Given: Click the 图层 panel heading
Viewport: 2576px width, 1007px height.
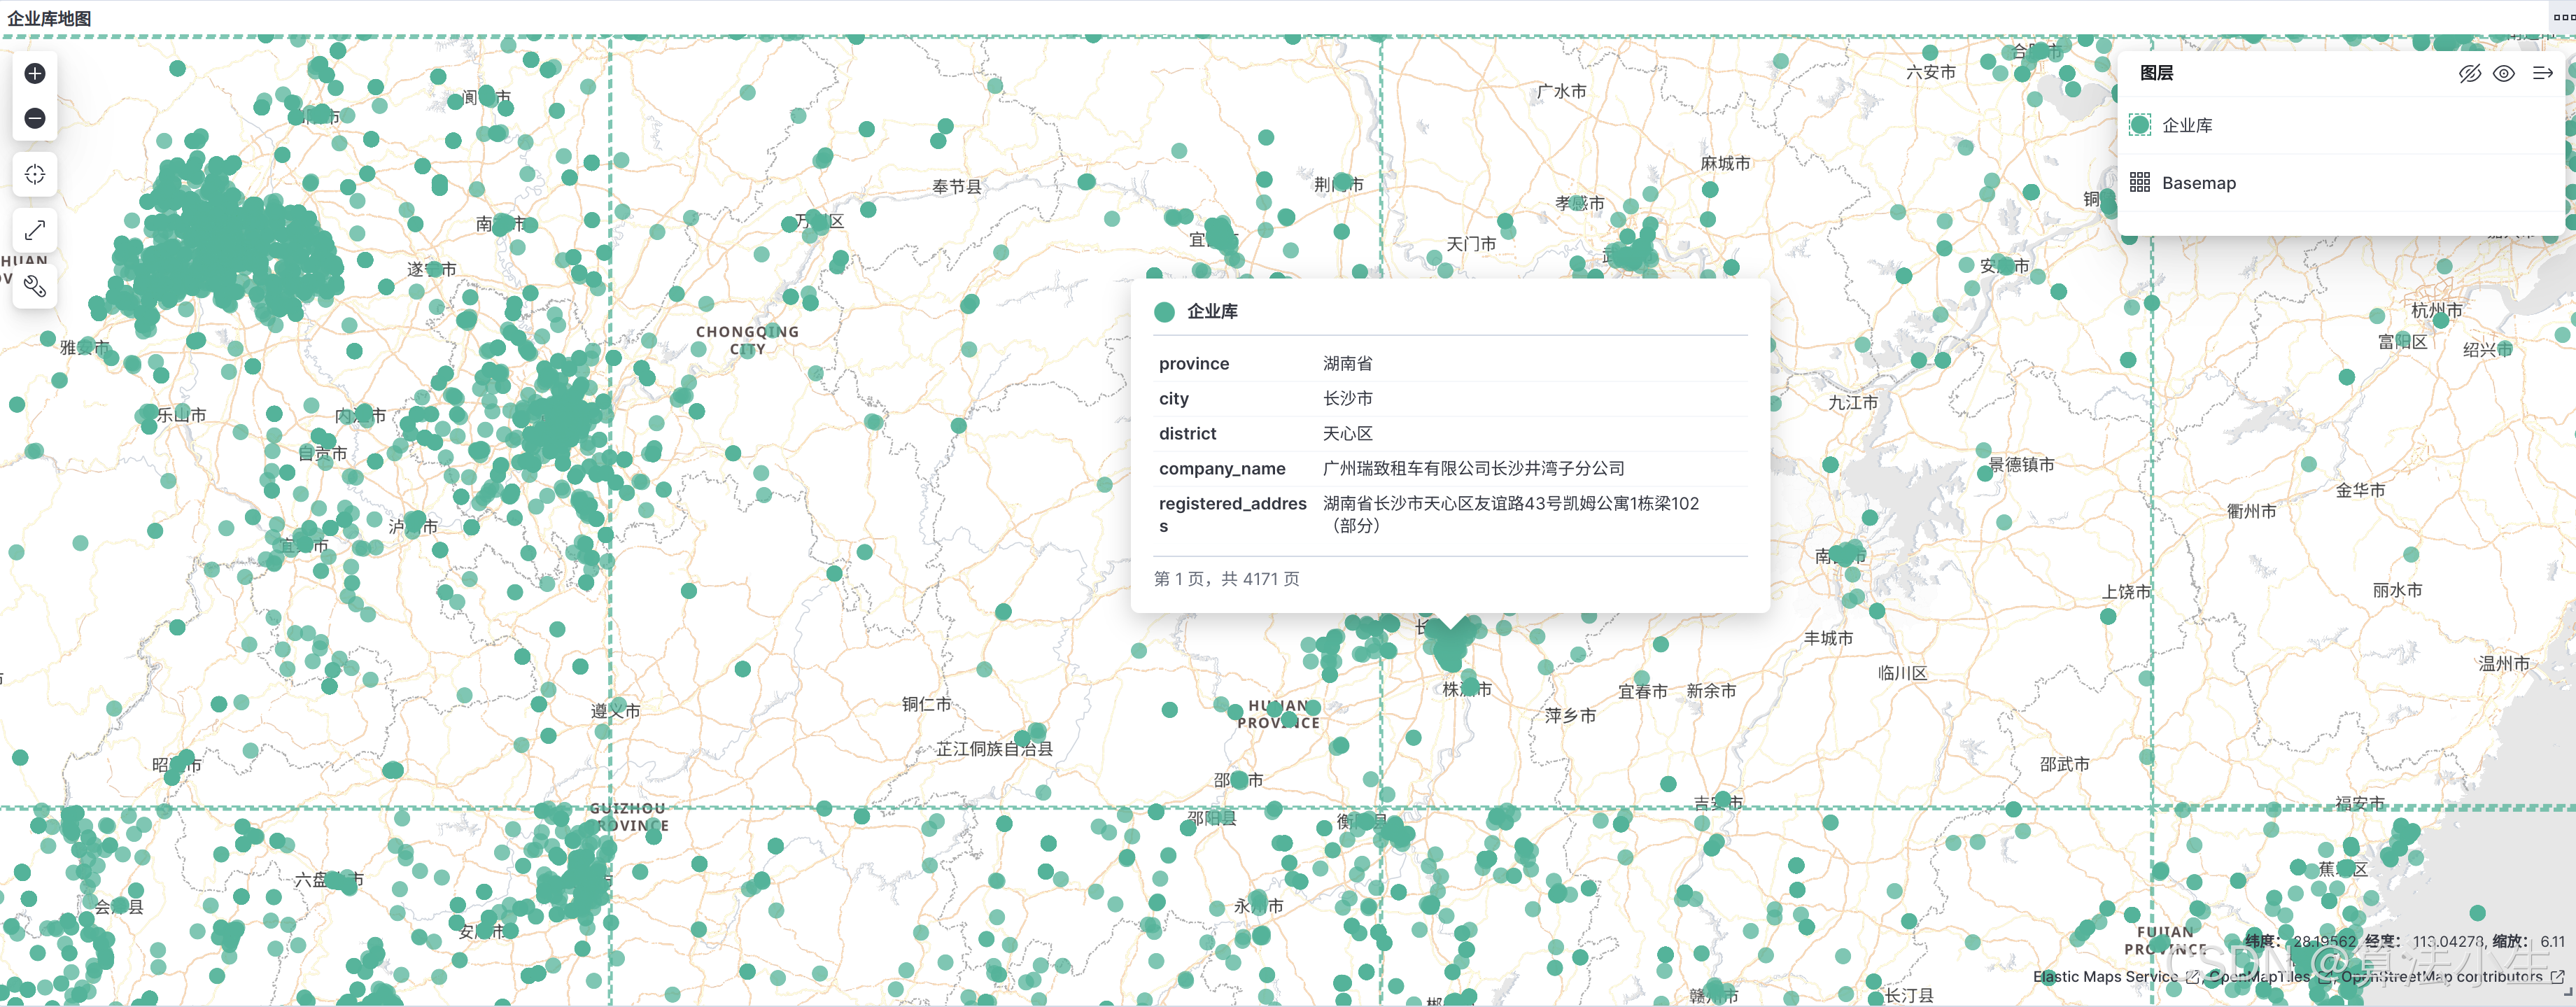Looking at the screenshot, I should click(2156, 73).
